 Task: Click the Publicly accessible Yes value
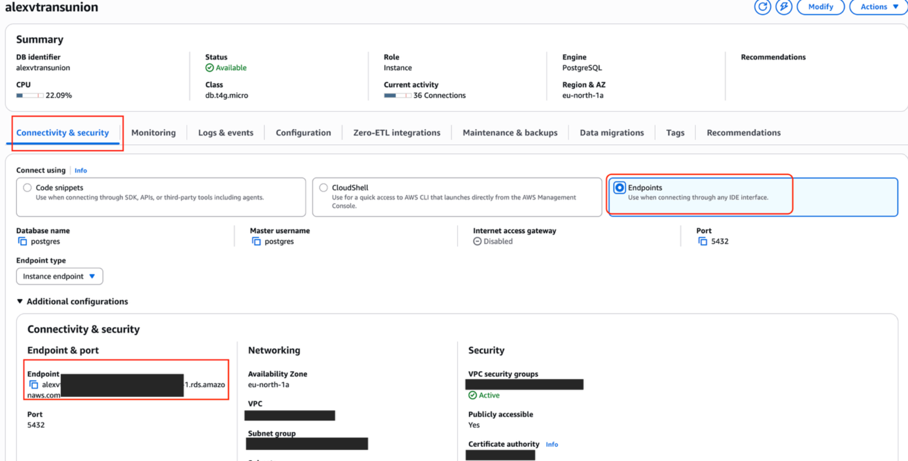click(474, 425)
